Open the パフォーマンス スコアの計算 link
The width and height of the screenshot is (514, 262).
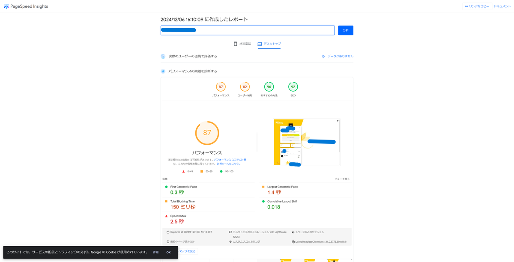pyautogui.click(x=230, y=159)
